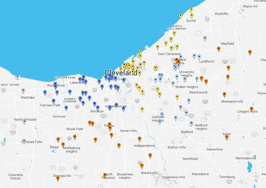
Task: Open the orange pin next to Solon
Action: coord(227,137)
